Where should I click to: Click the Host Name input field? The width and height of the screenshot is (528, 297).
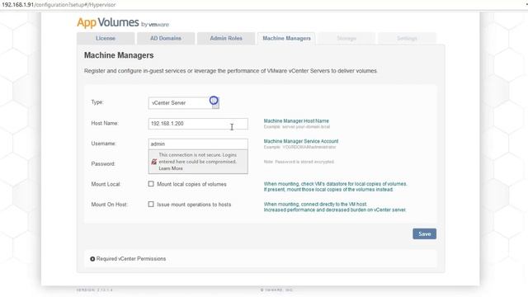click(198, 124)
